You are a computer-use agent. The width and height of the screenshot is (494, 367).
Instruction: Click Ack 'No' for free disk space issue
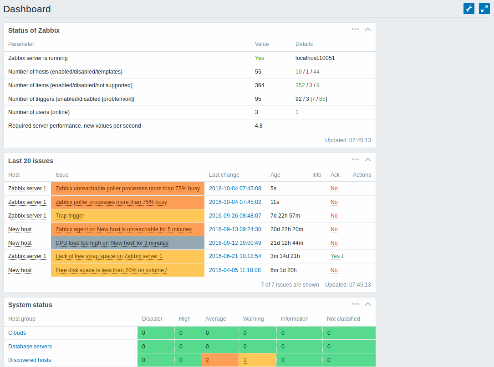tap(334, 270)
